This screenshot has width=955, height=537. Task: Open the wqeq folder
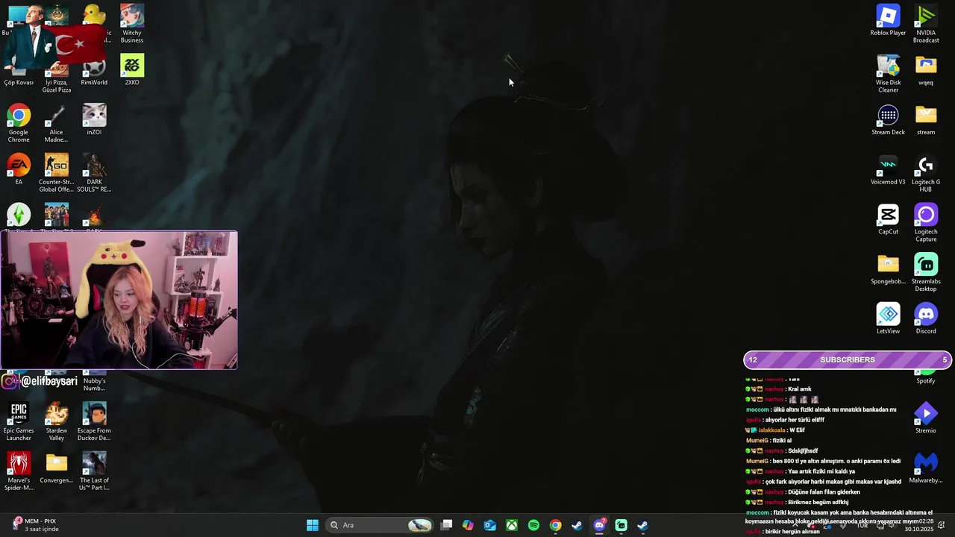[926, 70]
